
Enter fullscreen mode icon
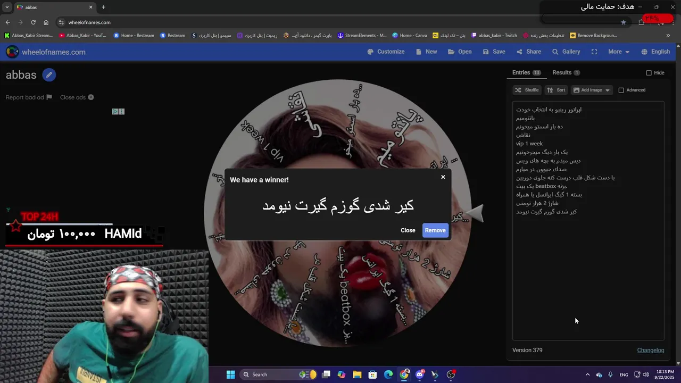(594, 52)
